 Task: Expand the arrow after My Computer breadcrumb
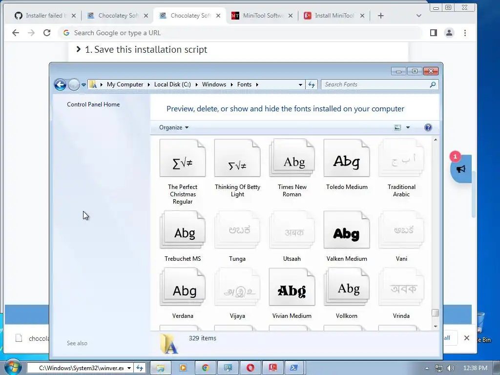pyautogui.click(x=148, y=84)
